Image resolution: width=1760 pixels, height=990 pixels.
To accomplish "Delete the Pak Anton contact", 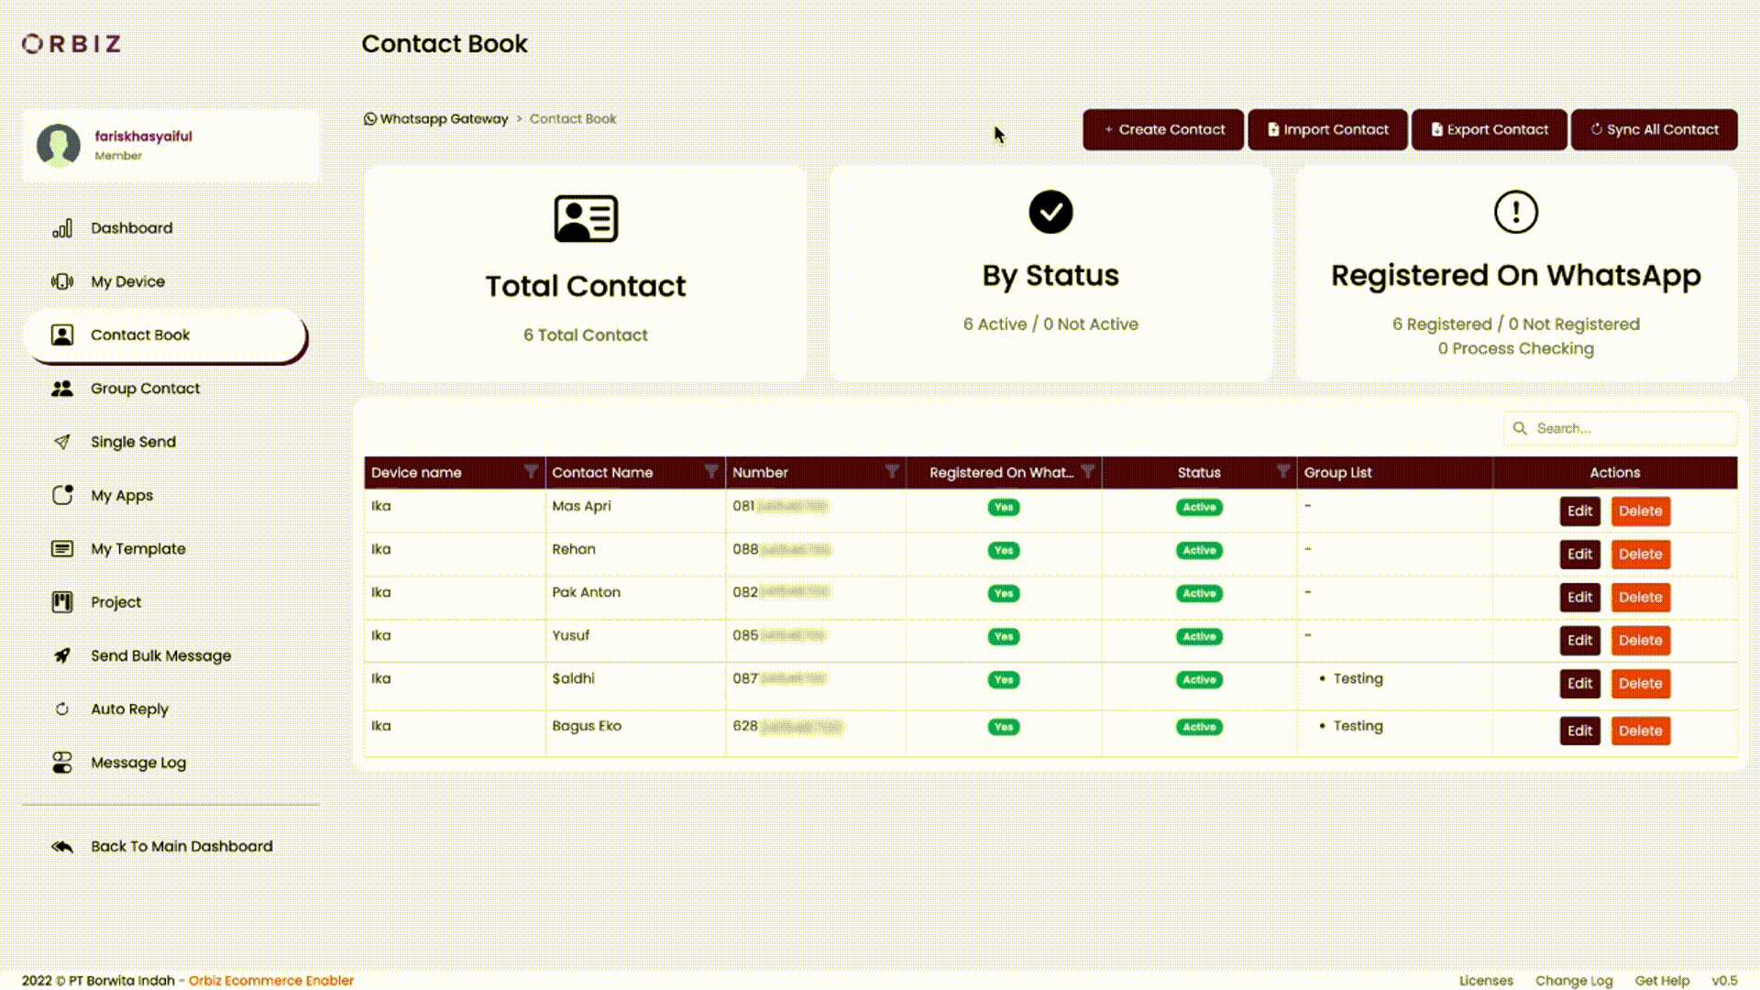I will point(1640,597).
